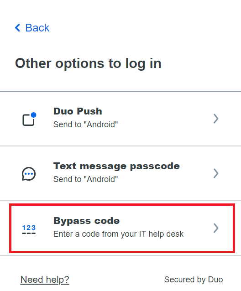Select the Duo Push phone notification icon

click(x=29, y=119)
